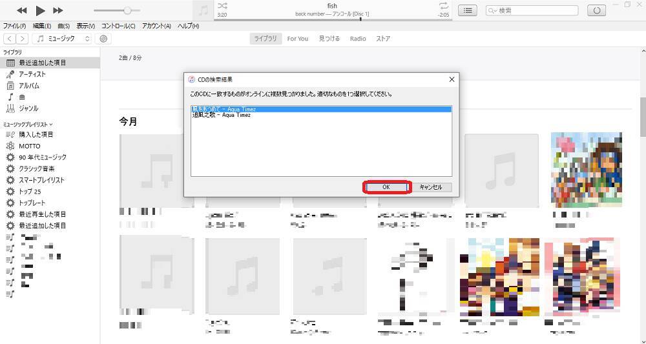
Task: Click the キャンセル button
Action: coord(431,187)
